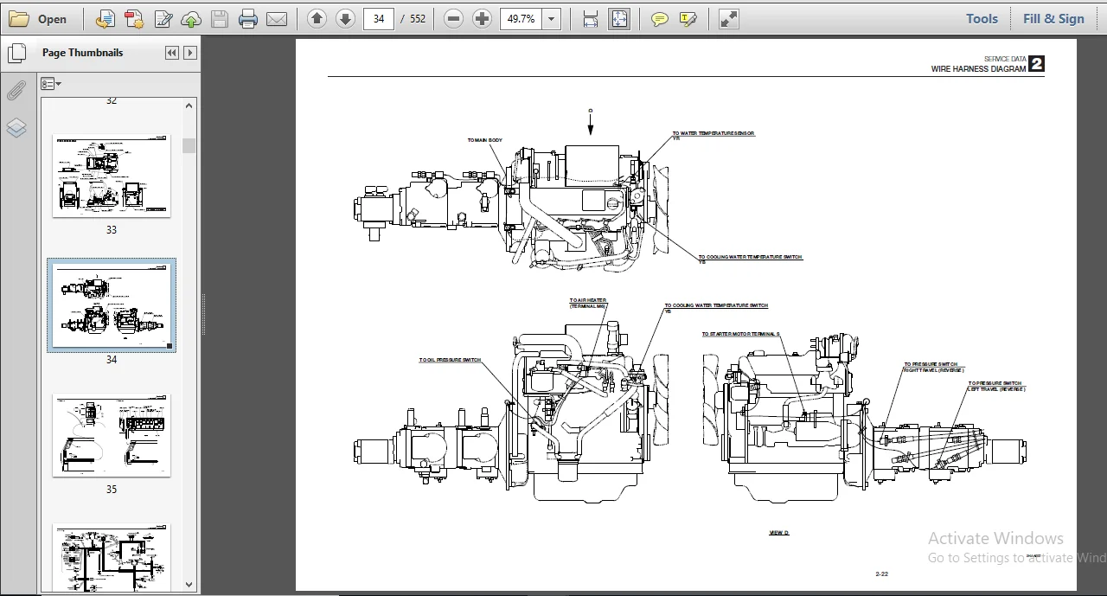Expand the thumbnails pane with right arrow
This screenshot has height=596, width=1107.
tap(190, 53)
